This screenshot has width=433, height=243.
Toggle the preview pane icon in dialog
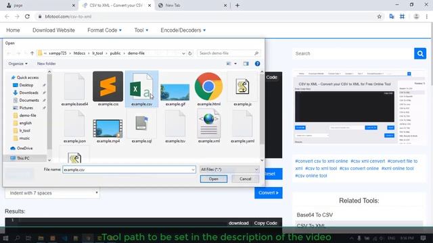tap(246, 63)
